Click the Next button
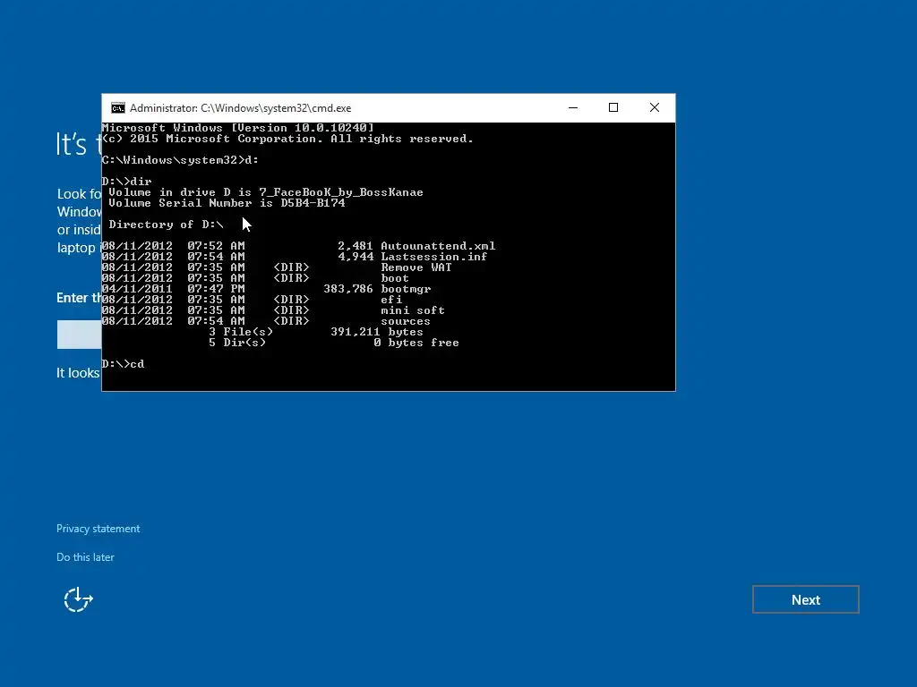This screenshot has width=917, height=687. 805,599
